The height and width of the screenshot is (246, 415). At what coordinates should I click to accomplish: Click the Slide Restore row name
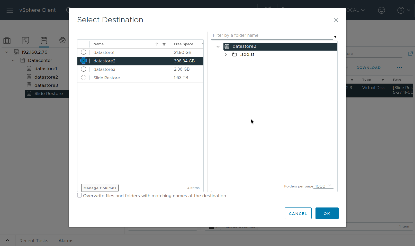pos(107,78)
